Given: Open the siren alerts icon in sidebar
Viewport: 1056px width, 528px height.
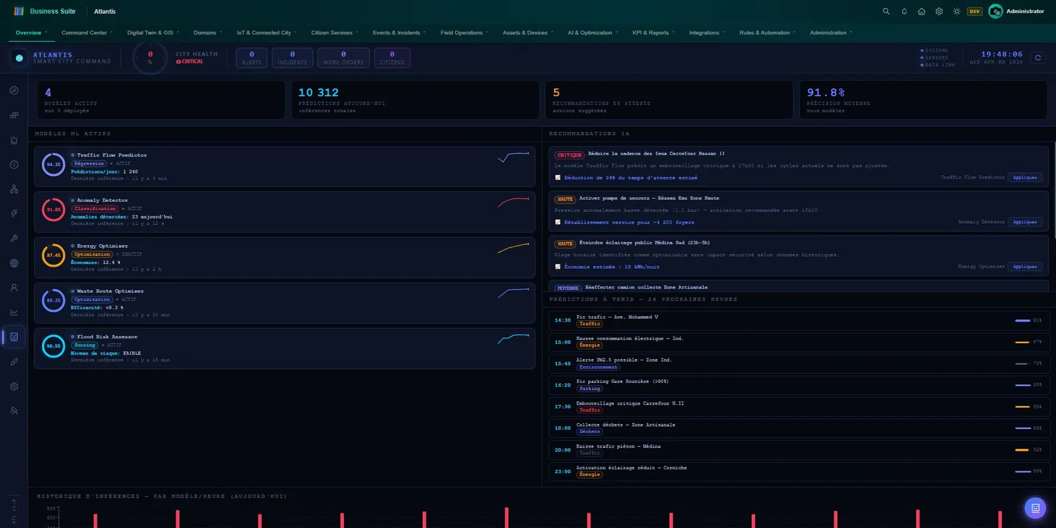Looking at the screenshot, I should 14,140.
